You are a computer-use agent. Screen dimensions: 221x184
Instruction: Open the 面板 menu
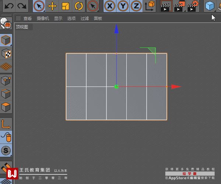point(98,18)
